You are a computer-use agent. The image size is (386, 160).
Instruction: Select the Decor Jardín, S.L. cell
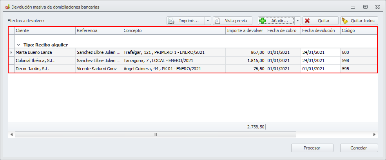45,69
